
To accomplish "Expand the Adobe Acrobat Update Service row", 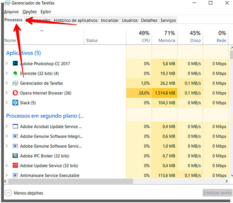I will pos(7,126).
